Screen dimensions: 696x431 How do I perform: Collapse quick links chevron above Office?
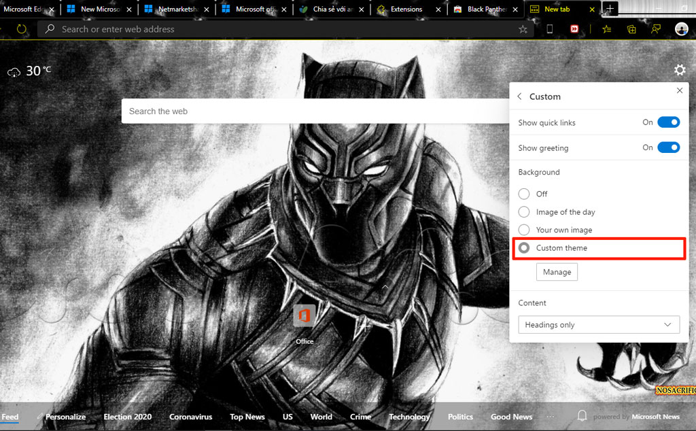point(385,287)
